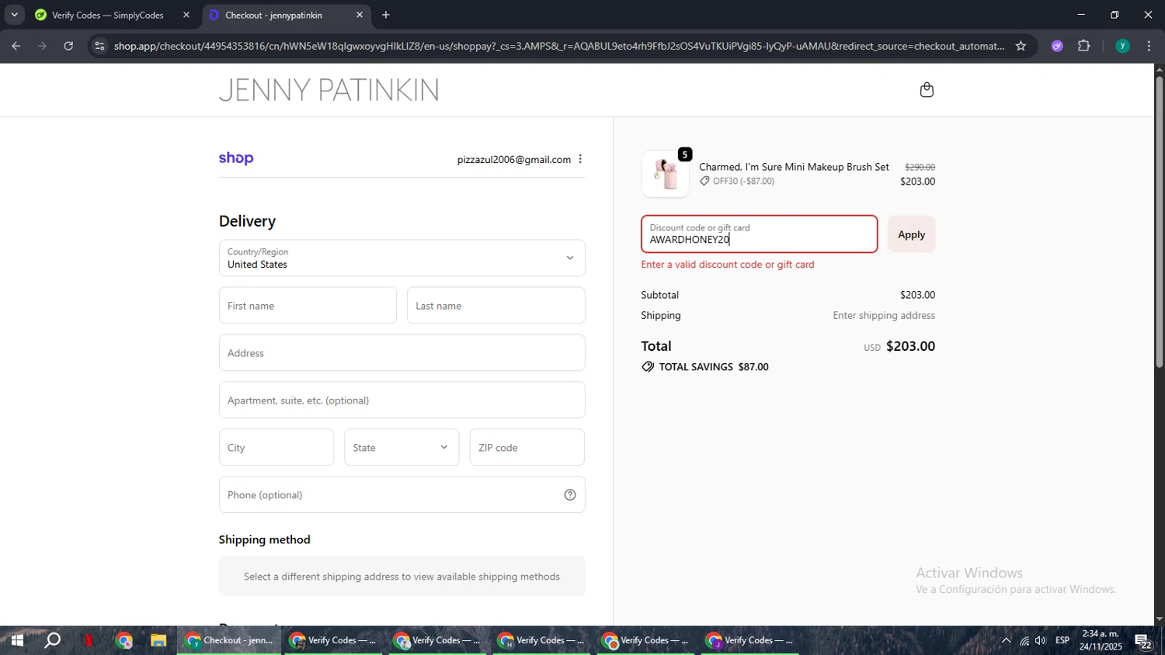Image resolution: width=1165 pixels, height=655 pixels.
Task: Click the discount code input field
Action: coord(759,234)
